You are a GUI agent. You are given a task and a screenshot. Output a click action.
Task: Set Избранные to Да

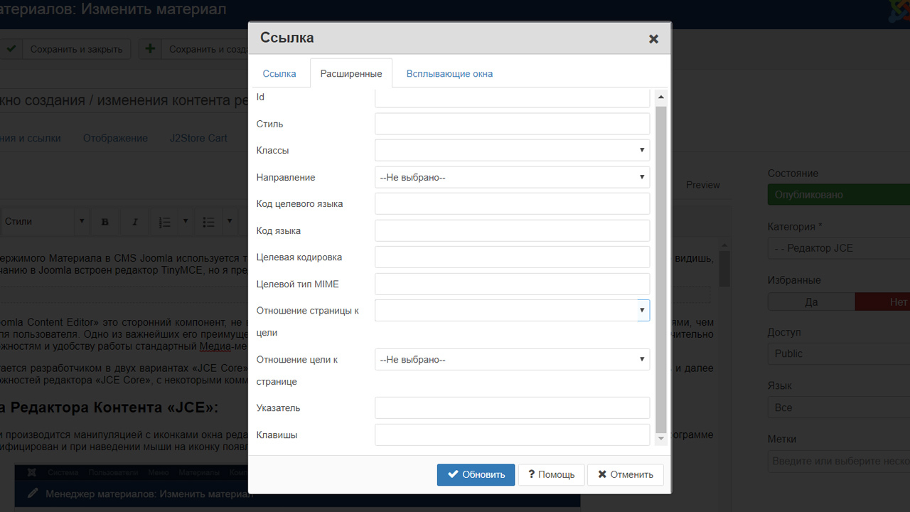pyautogui.click(x=811, y=302)
